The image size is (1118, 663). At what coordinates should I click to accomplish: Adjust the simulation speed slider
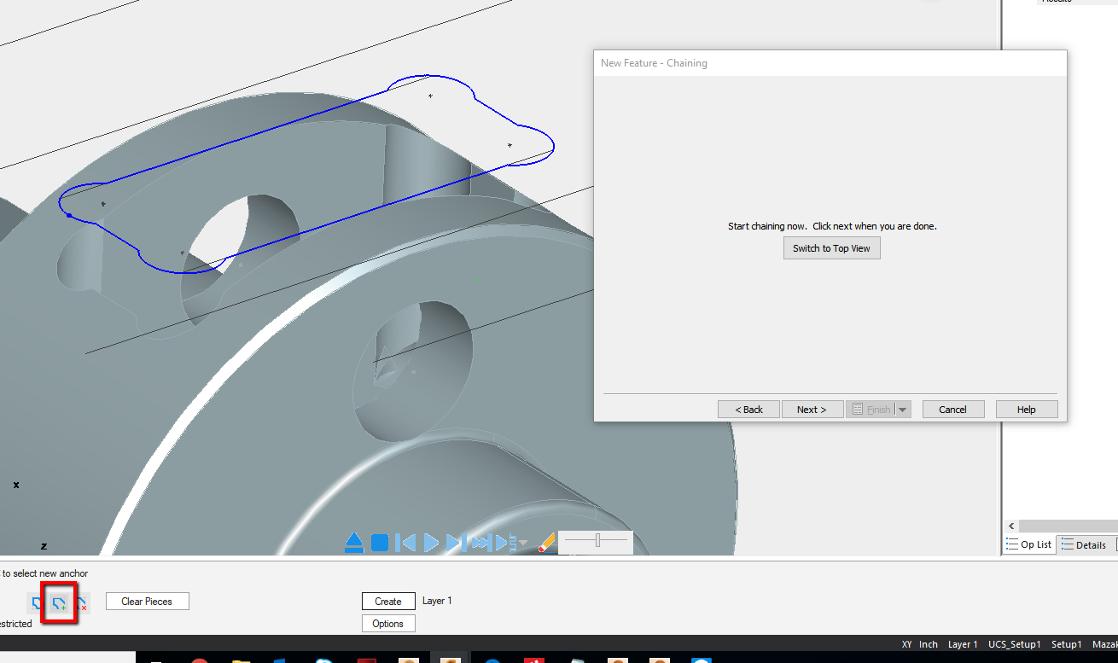(597, 540)
